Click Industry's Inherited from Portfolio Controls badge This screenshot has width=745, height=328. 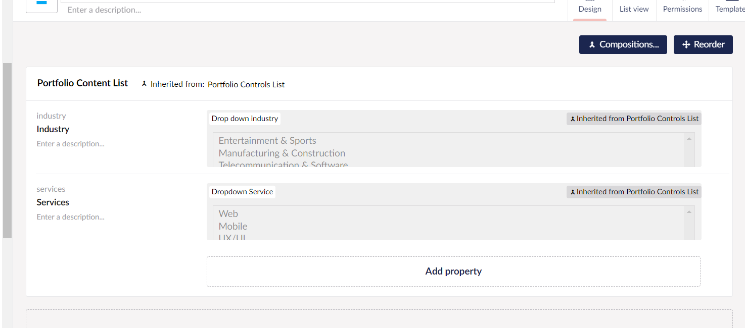pyautogui.click(x=634, y=119)
